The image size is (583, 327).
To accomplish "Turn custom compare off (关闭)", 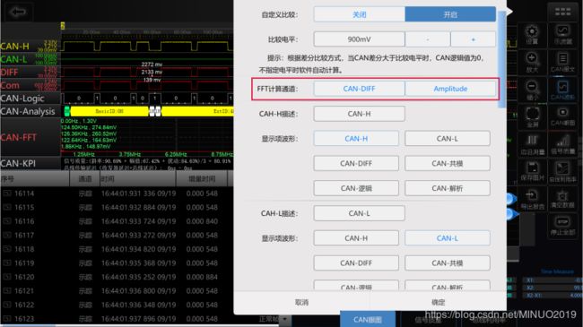I will [x=359, y=14].
